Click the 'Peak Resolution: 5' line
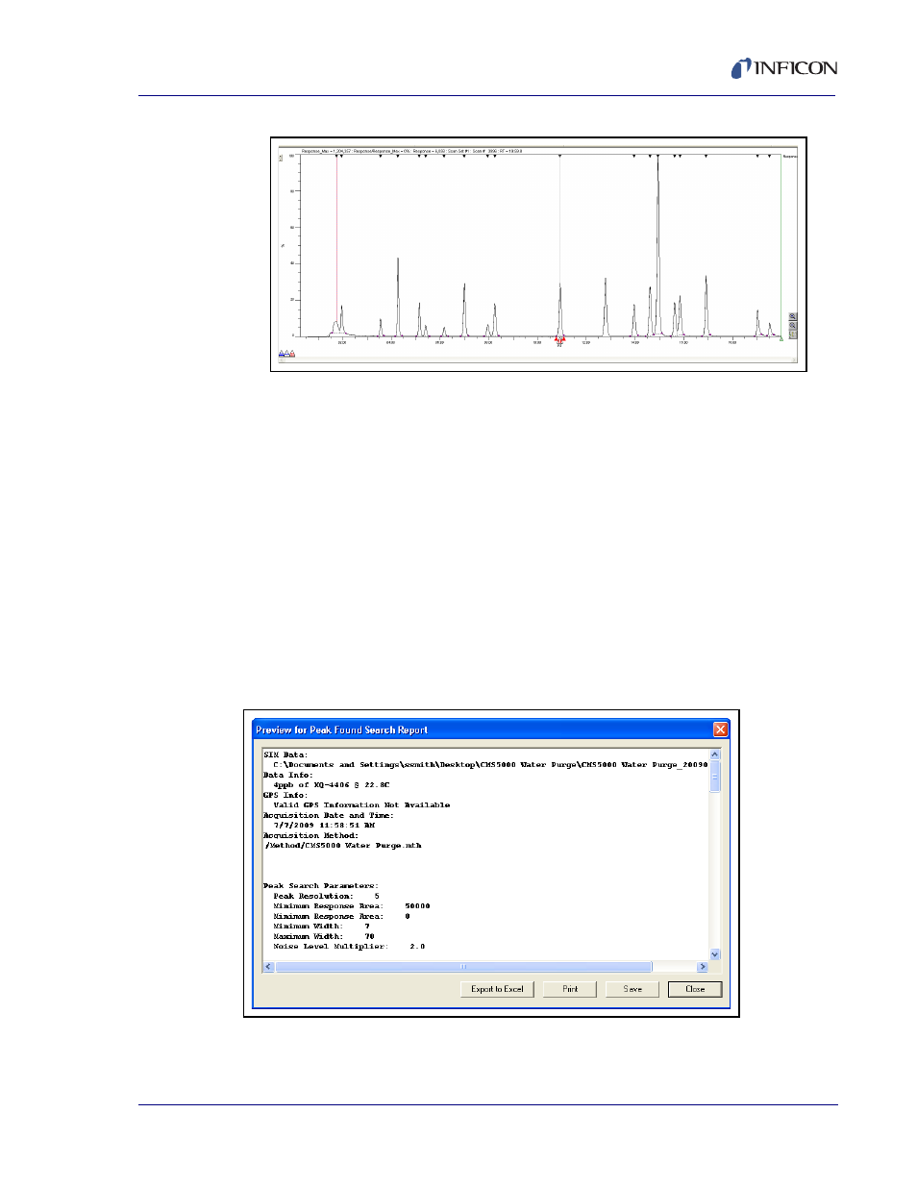The width and height of the screenshot is (917, 1187). 327,896
